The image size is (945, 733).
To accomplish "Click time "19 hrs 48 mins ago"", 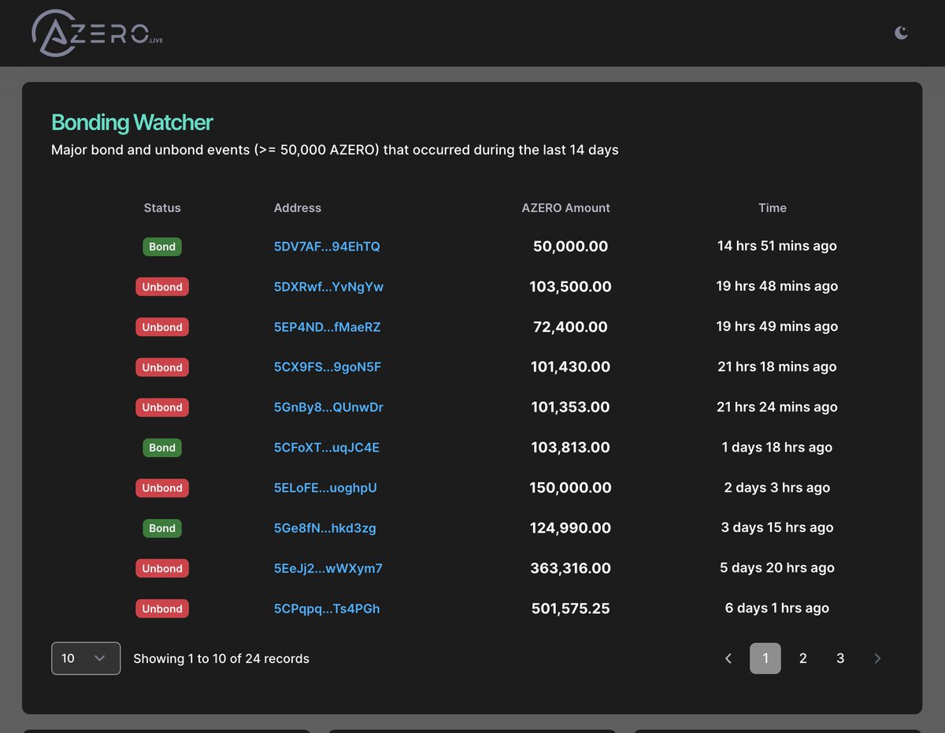I will (777, 286).
